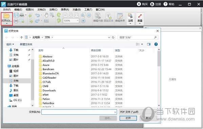
Task: Click the save floppy disk icon
Action: pos(16,15)
